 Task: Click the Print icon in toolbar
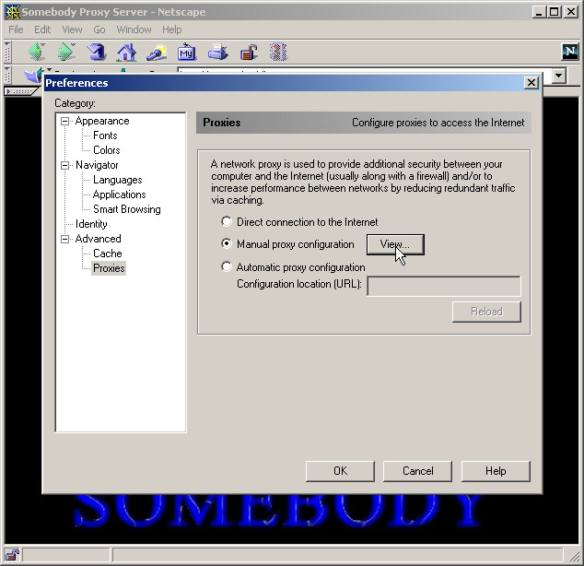217,52
